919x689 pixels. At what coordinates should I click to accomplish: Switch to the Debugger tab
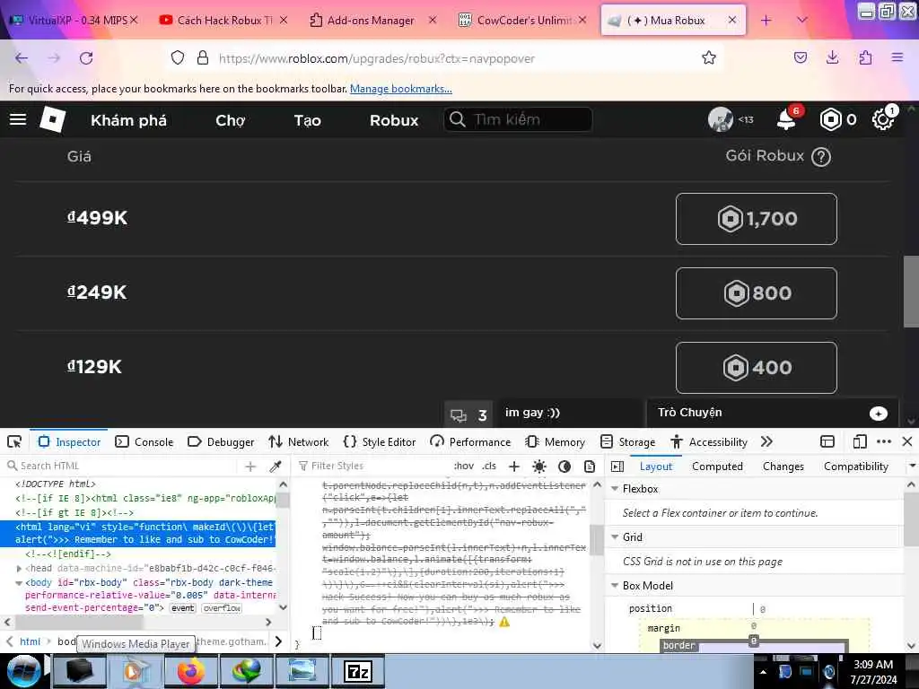click(x=221, y=441)
